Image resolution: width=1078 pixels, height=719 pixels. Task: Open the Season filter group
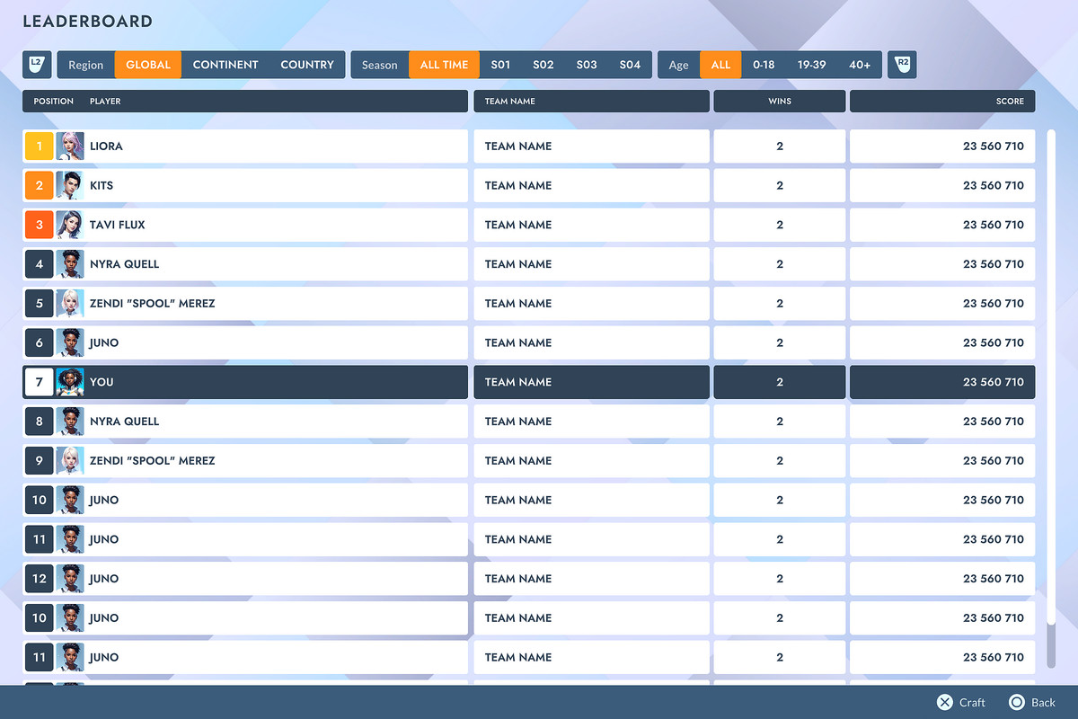tap(379, 64)
